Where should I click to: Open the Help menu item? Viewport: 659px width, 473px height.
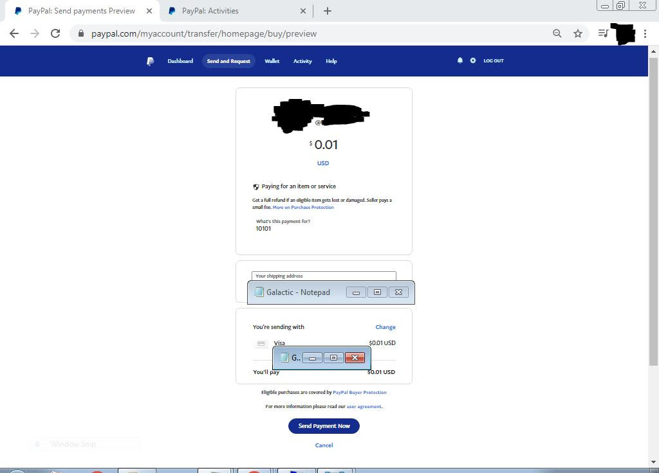click(331, 61)
